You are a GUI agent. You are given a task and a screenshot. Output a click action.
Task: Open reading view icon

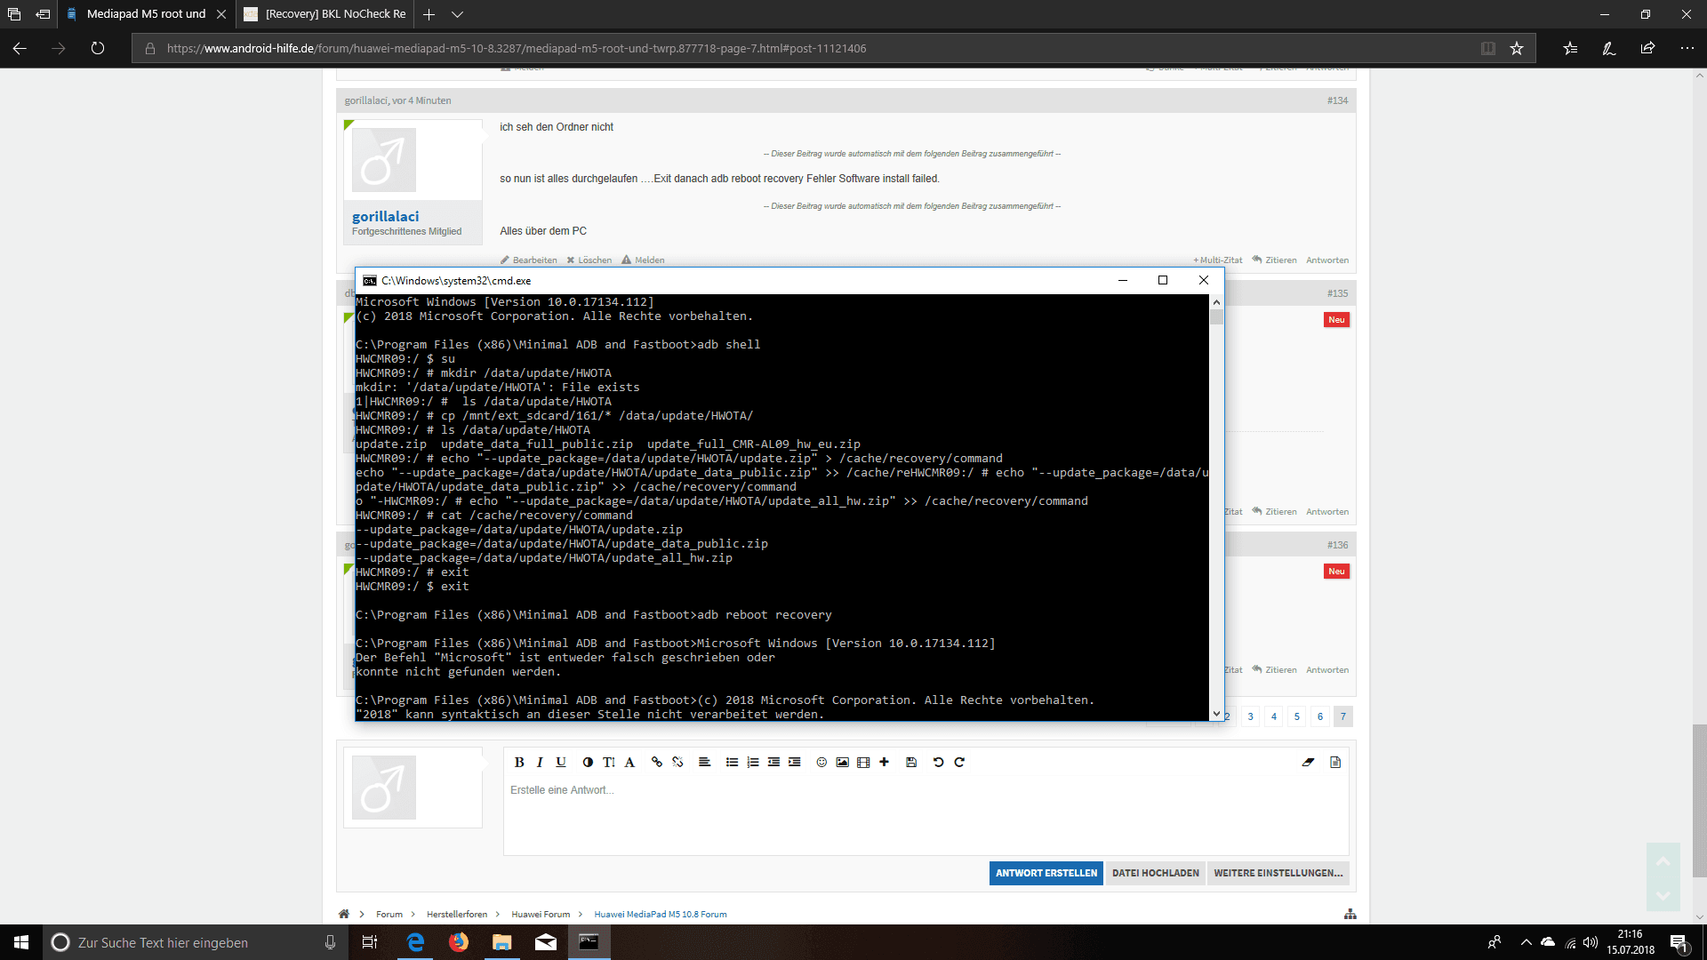click(x=1487, y=48)
